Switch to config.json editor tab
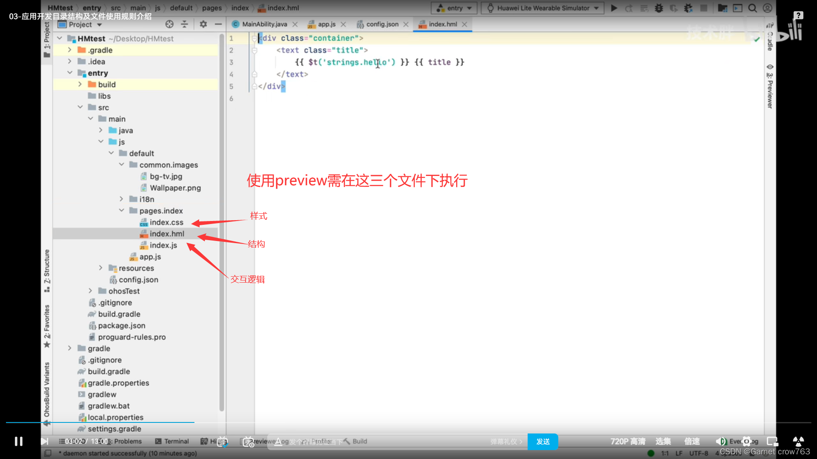This screenshot has height=459, width=817. pyautogui.click(x=382, y=24)
